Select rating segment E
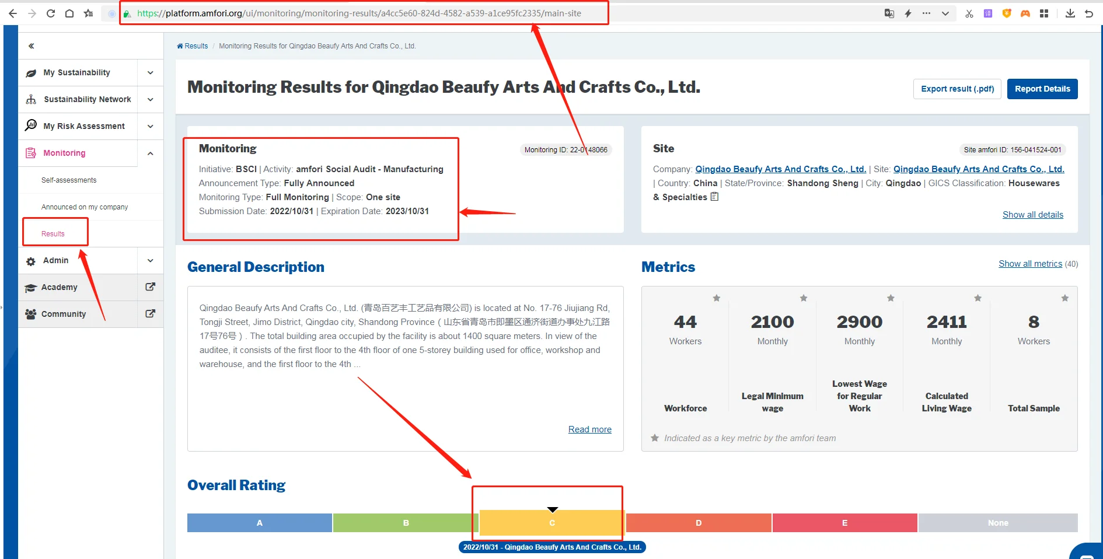This screenshot has height=559, width=1103. [x=845, y=523]
